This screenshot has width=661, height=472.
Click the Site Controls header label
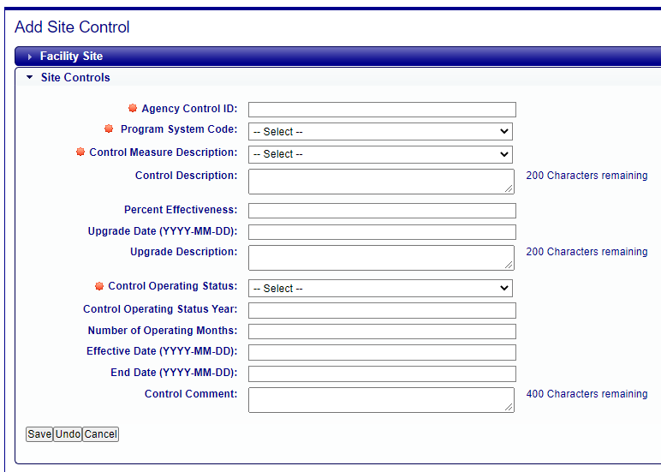(x=75, y=78)
